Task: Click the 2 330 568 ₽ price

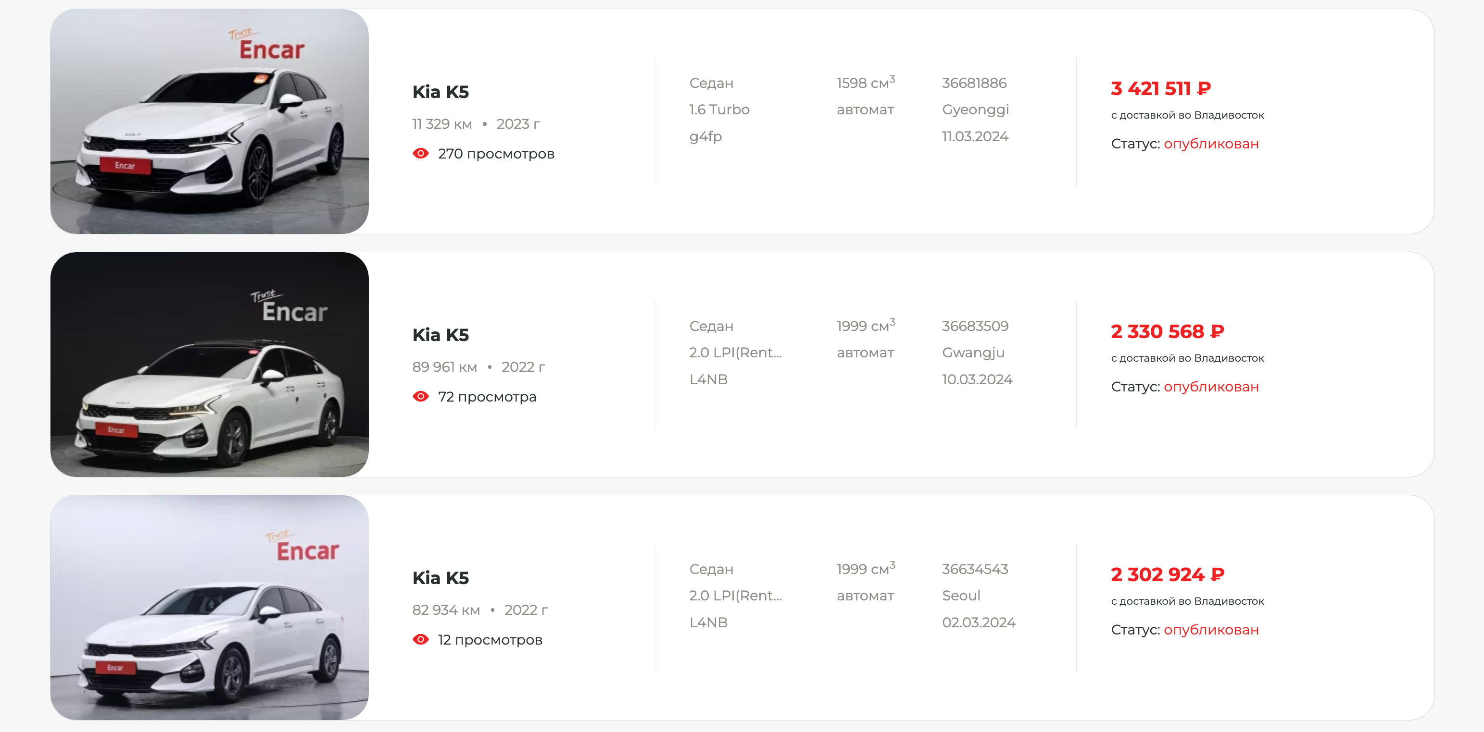Action: 1167,331
